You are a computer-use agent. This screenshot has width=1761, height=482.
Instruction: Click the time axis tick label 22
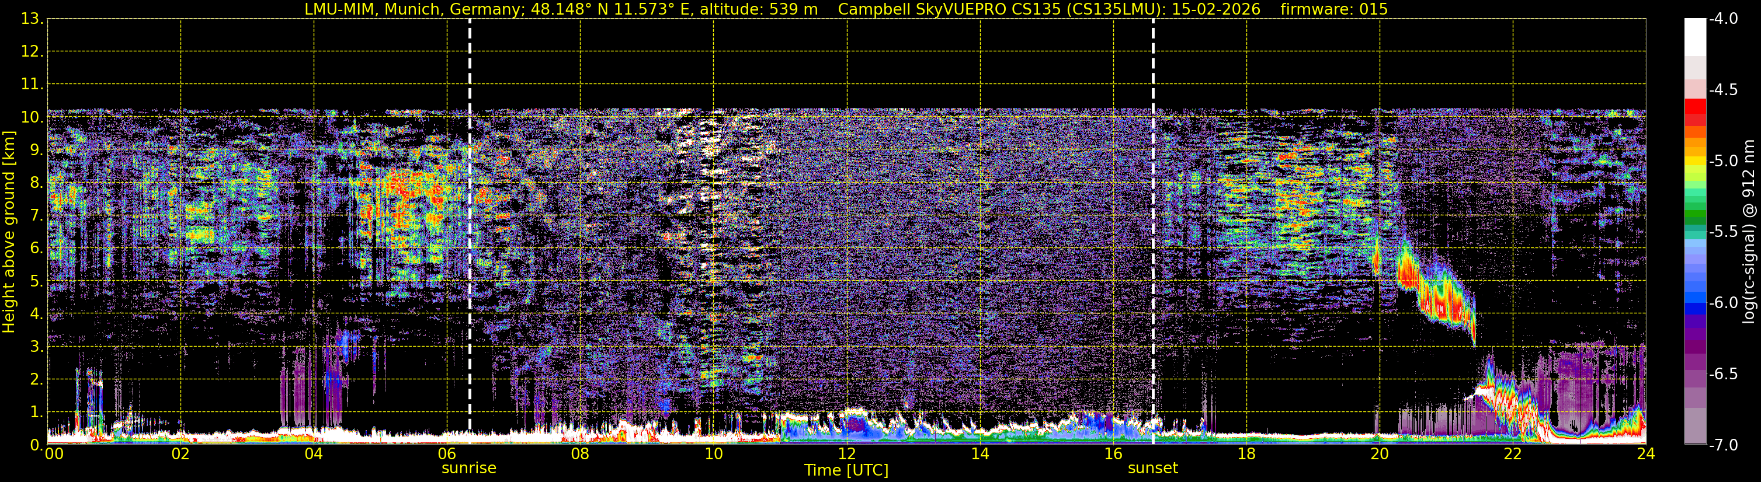[x=1513, y=454]
